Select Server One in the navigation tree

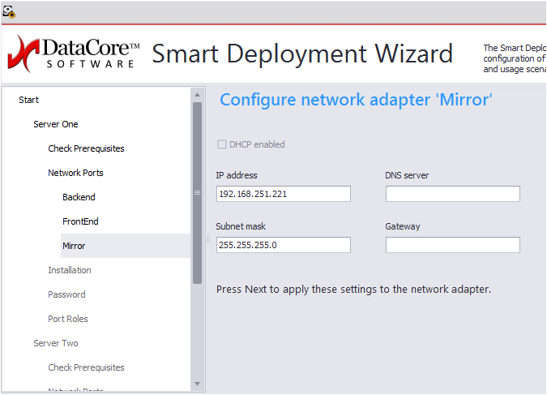(x=56, y=124)
